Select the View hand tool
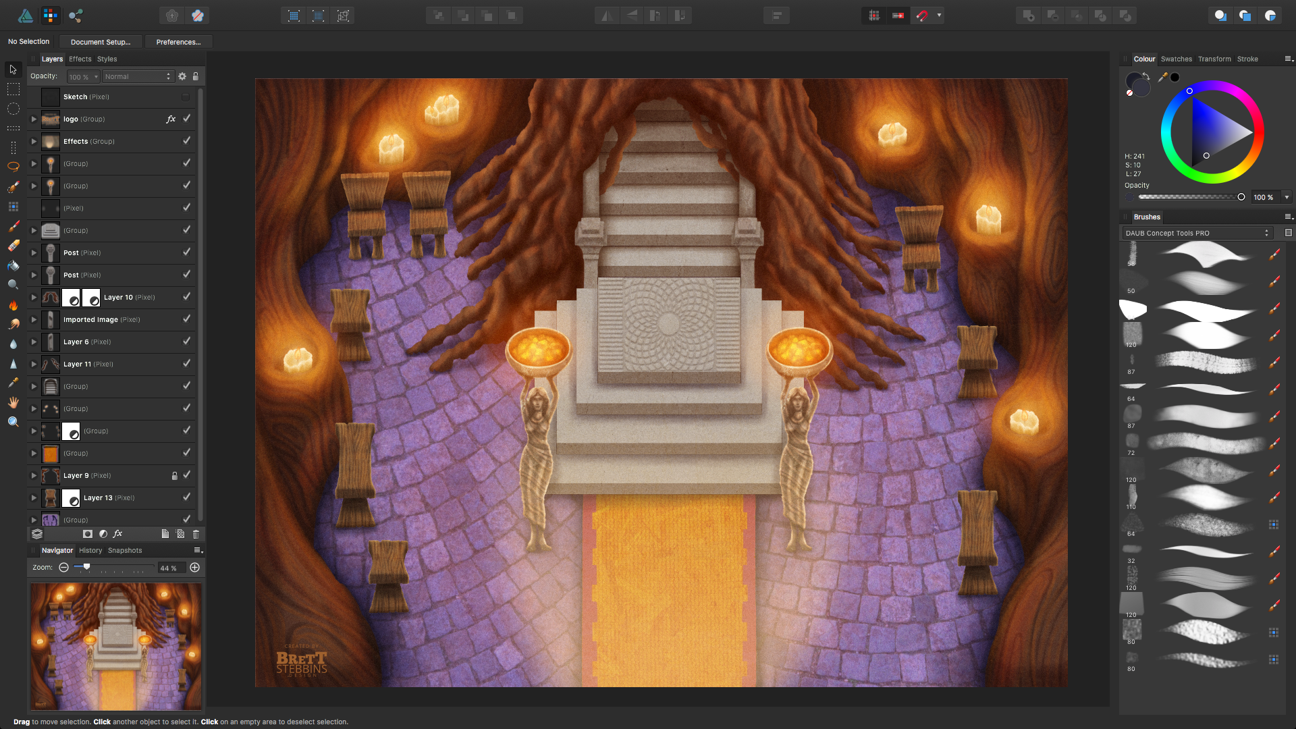 [13, 402]
